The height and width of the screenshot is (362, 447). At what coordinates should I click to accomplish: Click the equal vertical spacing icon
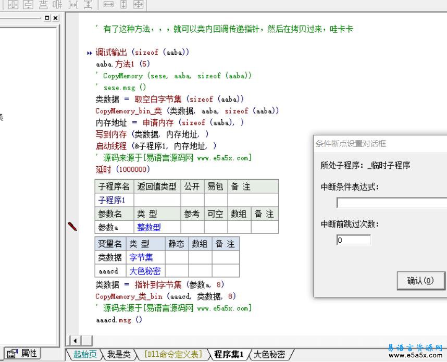point(88,4)
